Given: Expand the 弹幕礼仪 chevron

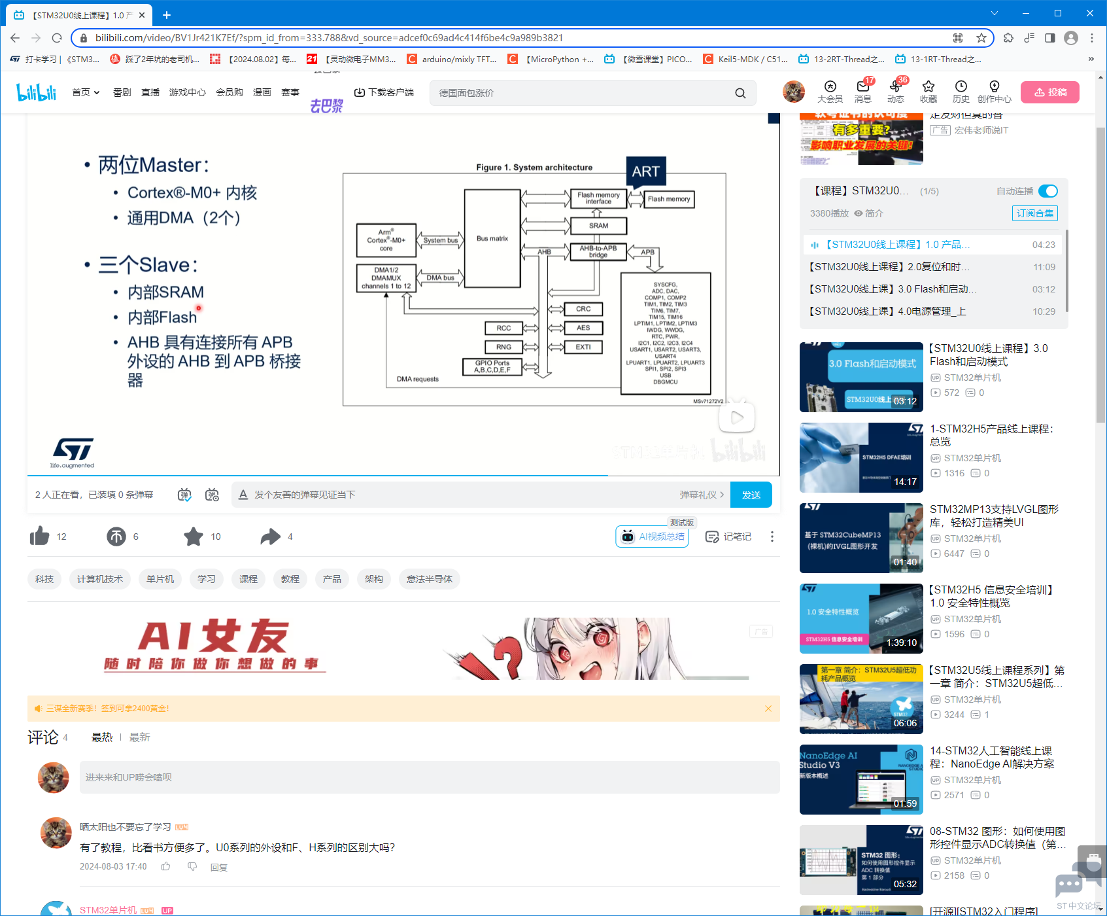Looking at the screenshot, I should point(722,495).
